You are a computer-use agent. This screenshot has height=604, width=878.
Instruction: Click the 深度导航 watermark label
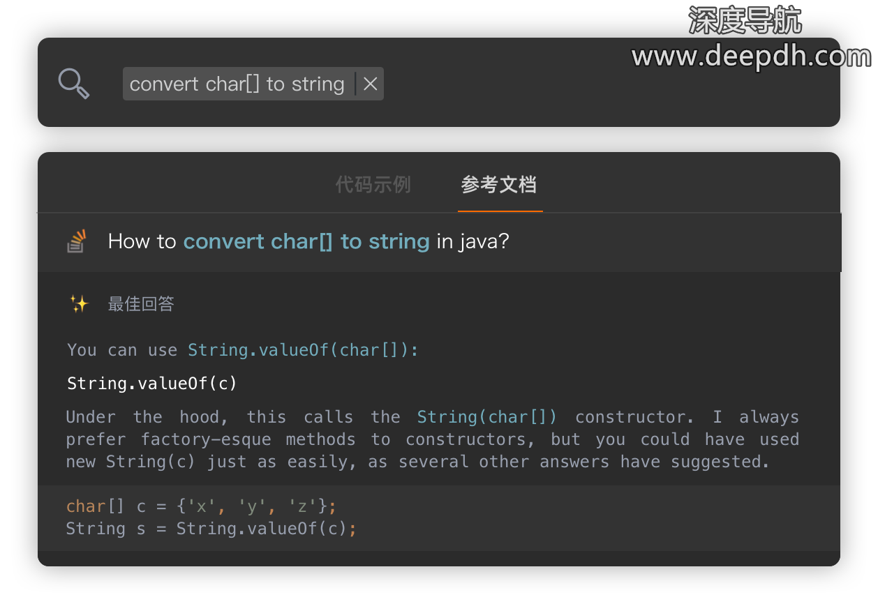[745, 20]
